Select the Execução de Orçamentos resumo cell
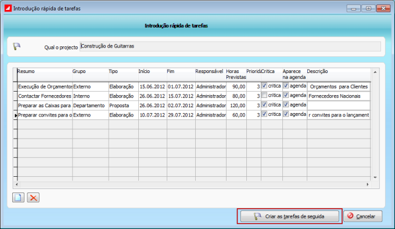This screenshot has width=395, height=229. (x=45, y=87)
